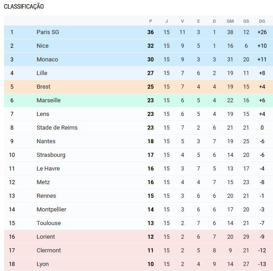The height and width of the screenshot is (271, 273).
Task: Click the GM column header
Action: [230, 21]
